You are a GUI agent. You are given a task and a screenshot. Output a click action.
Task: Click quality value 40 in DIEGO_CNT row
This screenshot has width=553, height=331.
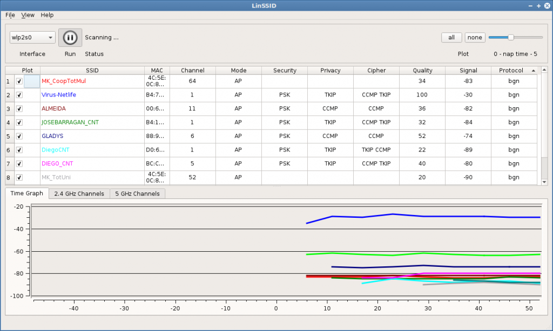click(x=422, y=164)
